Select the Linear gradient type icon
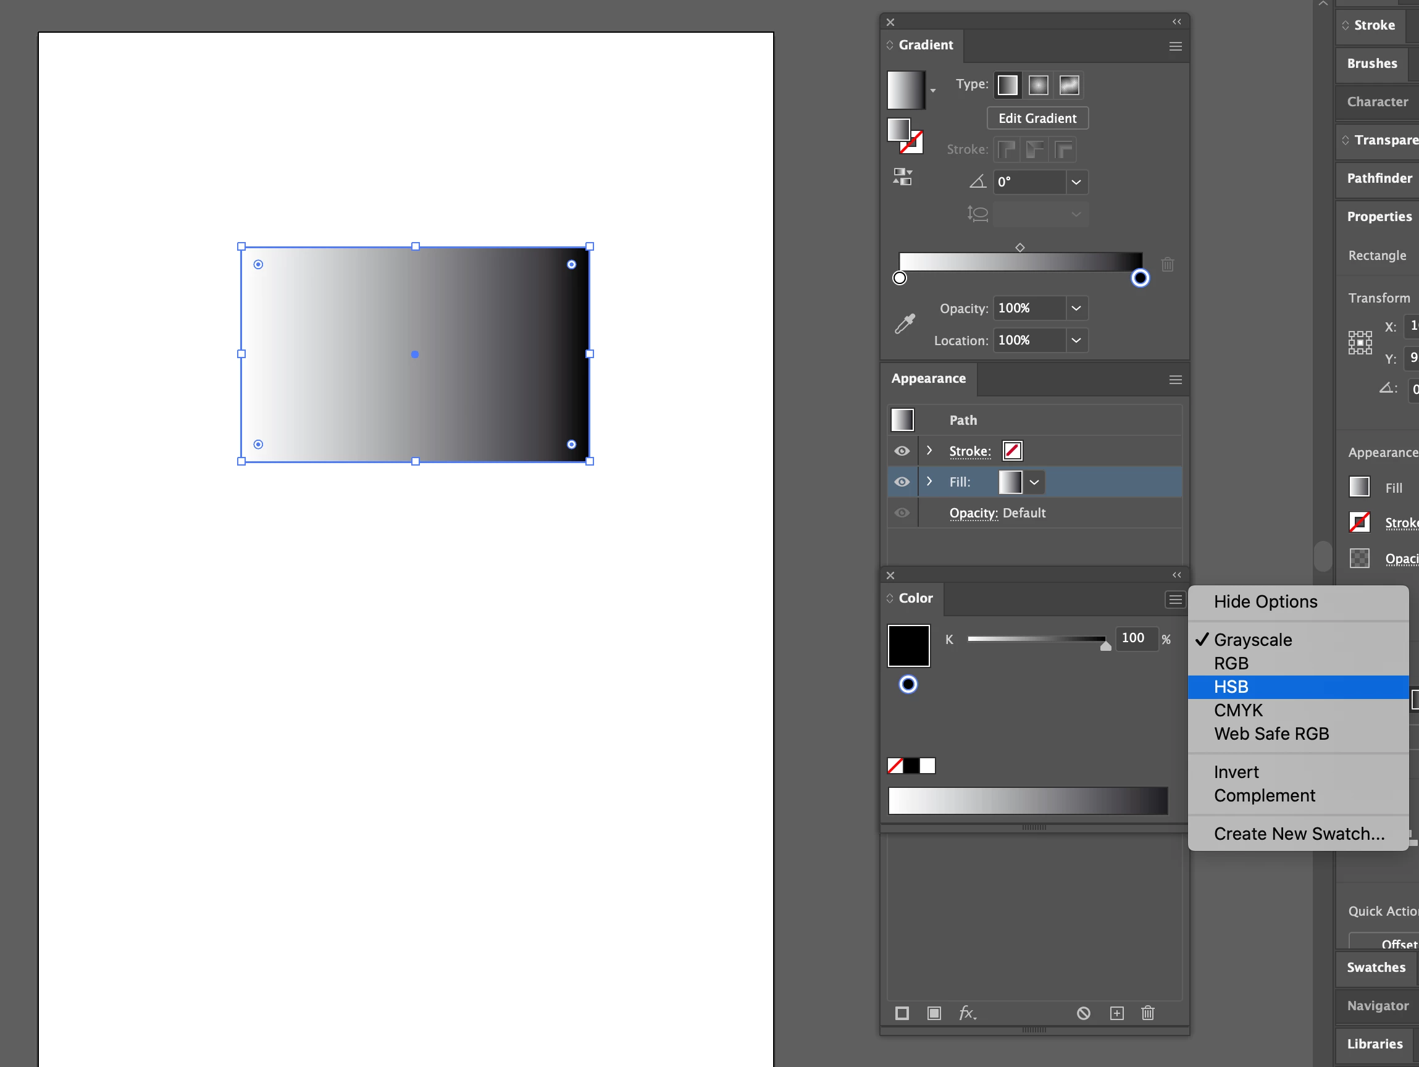The width and height of the screenshot is (1419, 1067). 1007,85
